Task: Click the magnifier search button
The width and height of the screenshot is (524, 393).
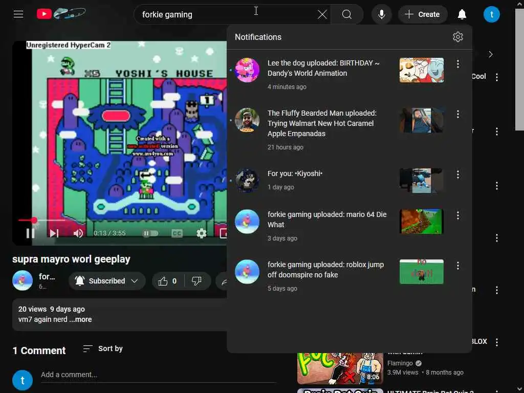Action: point(347,14)
